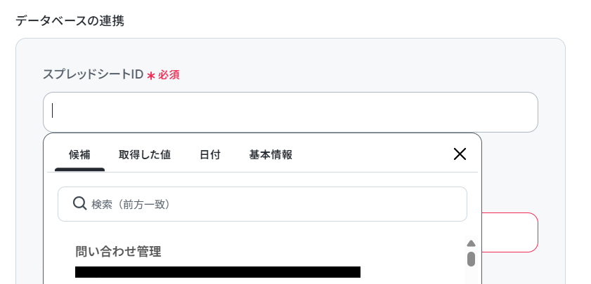Click the scrollbar up arrow in candidate list
The width and height of the screenshot is (591, 284).
click(471, 244)
